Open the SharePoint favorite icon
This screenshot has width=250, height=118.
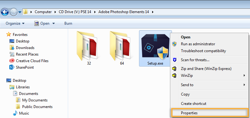(12, 67)
